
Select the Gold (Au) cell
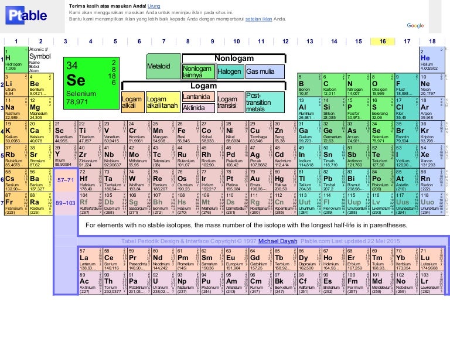(x=261, y=180)
